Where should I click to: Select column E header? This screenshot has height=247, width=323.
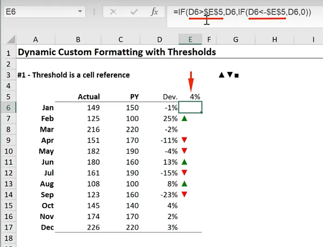click(190, 39)
